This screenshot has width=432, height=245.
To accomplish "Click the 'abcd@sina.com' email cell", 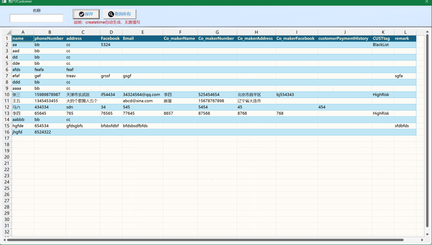I will [x=142, y=101].
